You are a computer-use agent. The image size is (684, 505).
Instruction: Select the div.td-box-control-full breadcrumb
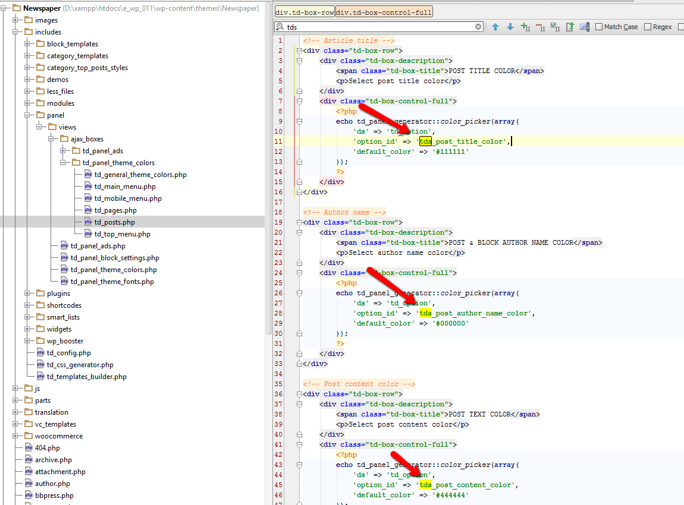384,12
